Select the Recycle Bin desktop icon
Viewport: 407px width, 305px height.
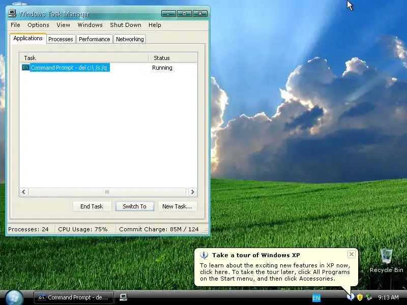pos(387,261)
